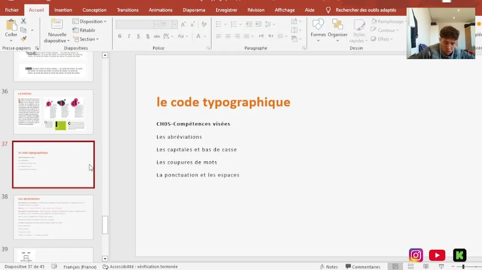Open Police dialog launcher
Screen dimensions: 482x270
tap(208, 48)
